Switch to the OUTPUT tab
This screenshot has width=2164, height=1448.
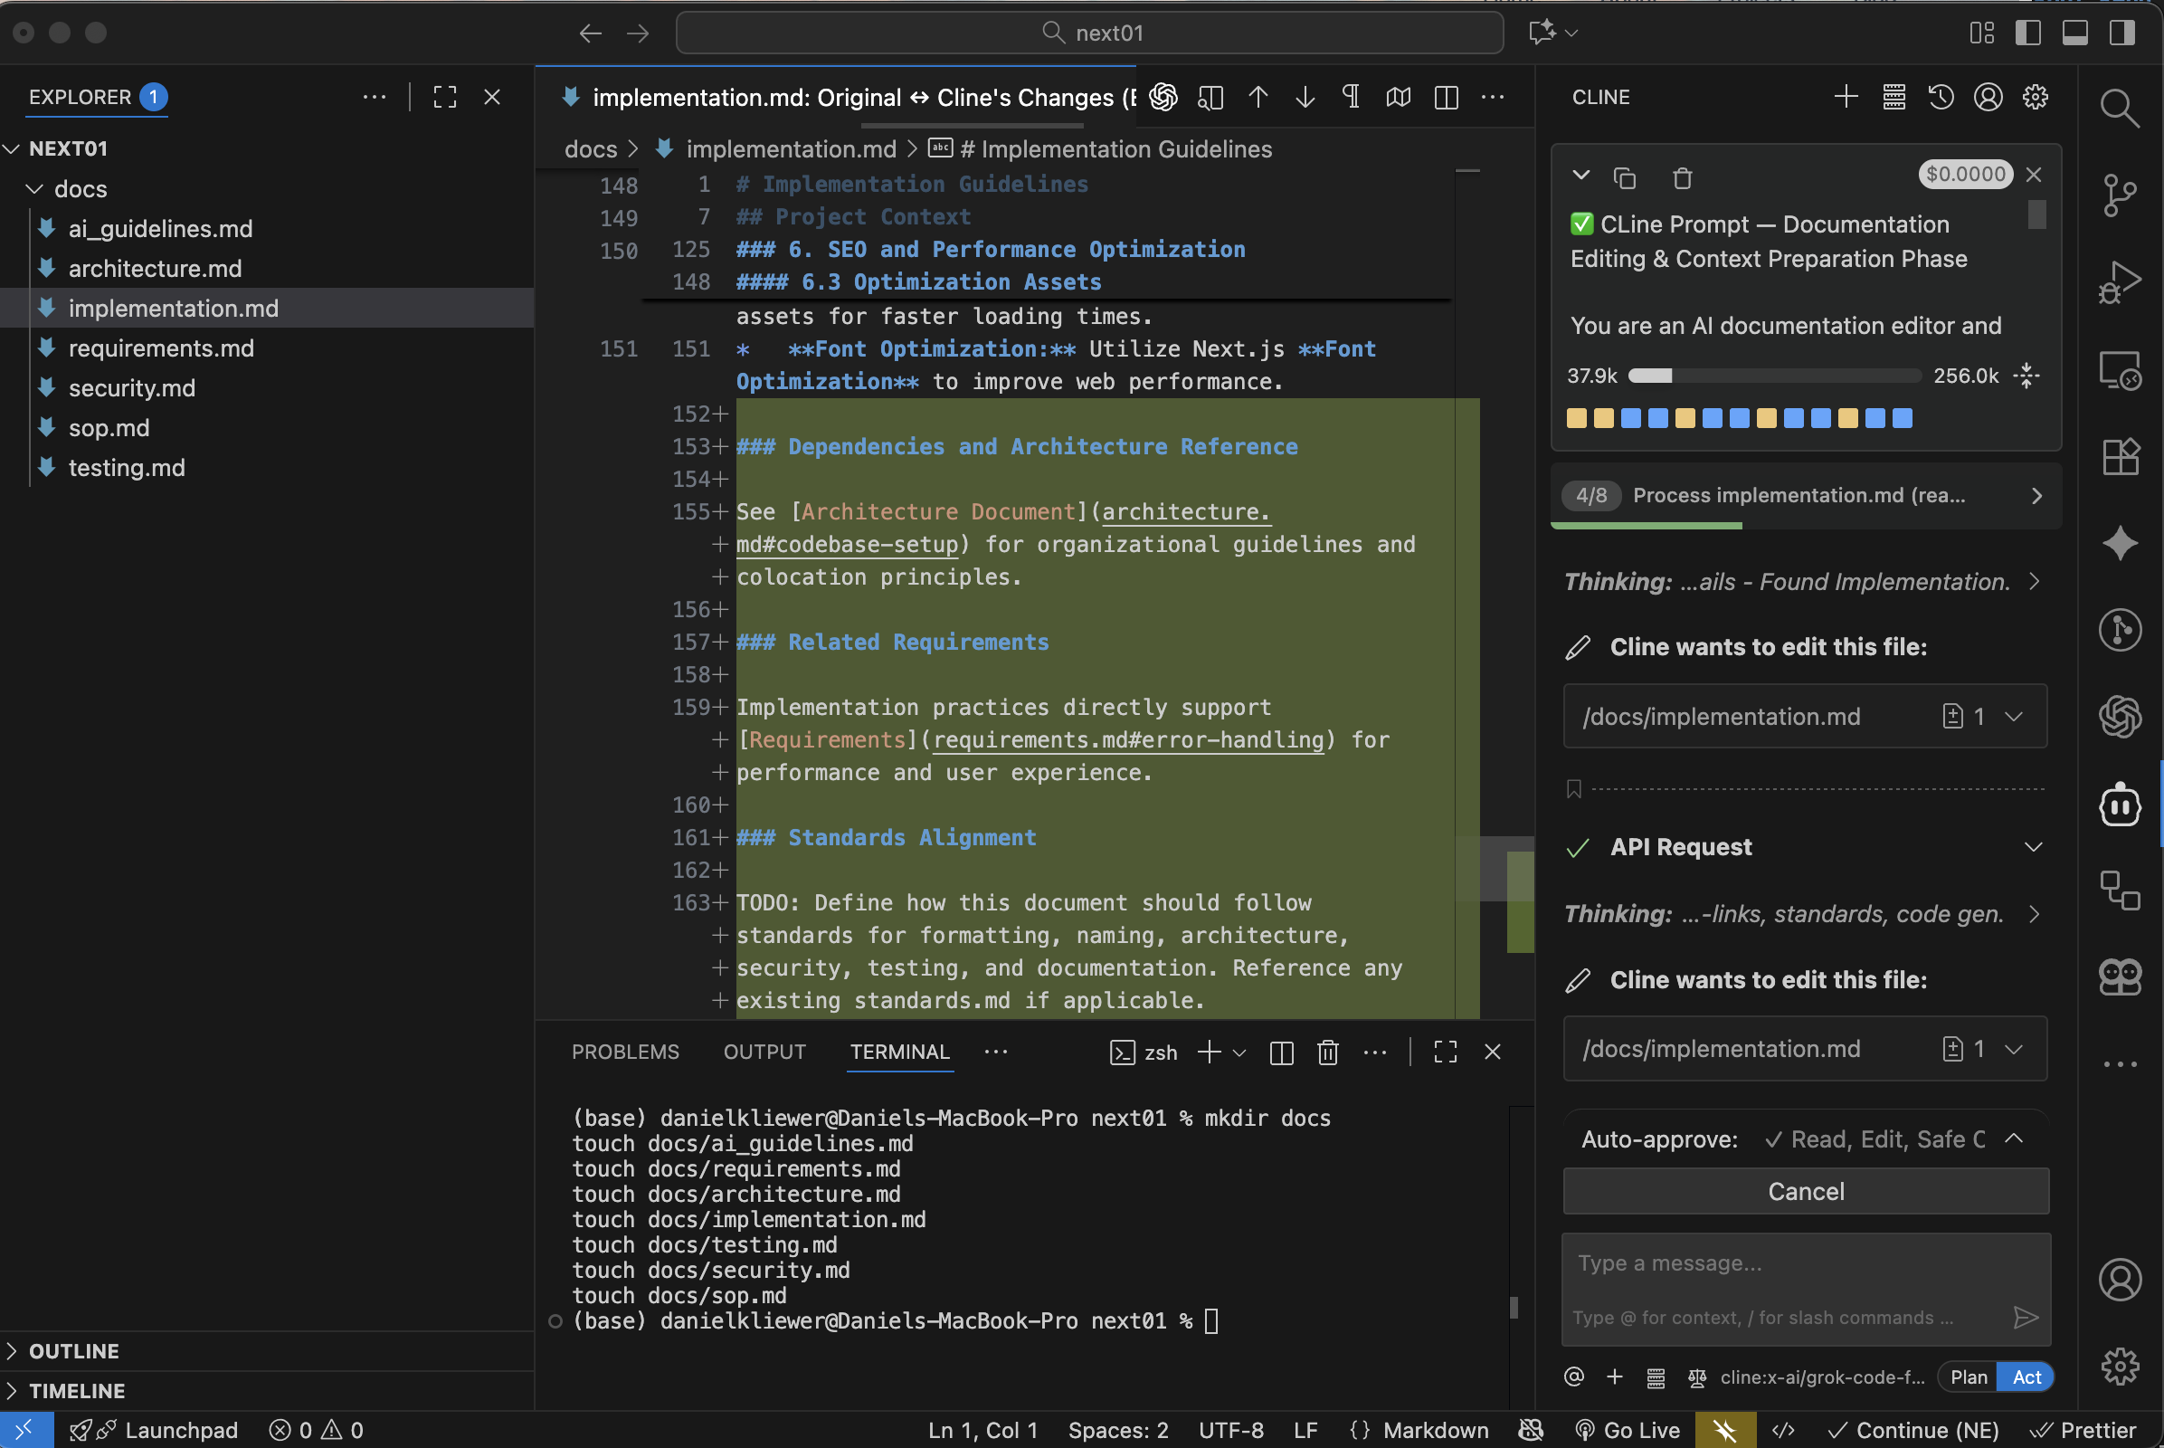[764, 1052]
